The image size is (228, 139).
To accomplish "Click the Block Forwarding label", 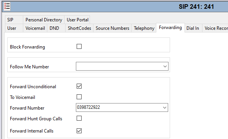I will (x=27, y=47).
